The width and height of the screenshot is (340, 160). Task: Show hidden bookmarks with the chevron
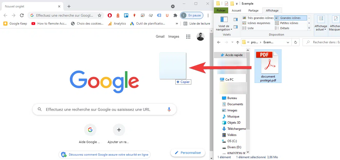tap(177, 23)
